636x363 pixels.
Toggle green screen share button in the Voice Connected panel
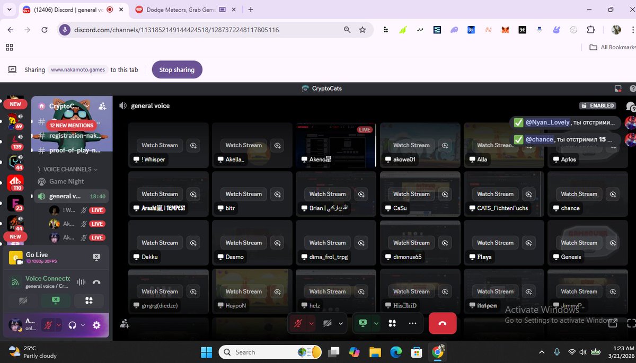click(56, 300)
